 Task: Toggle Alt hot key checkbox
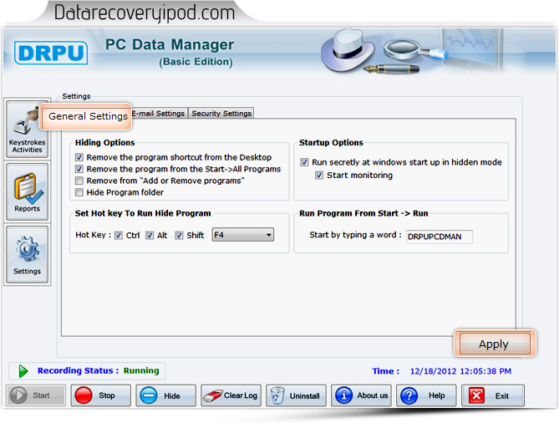click(x=150, y=236)
